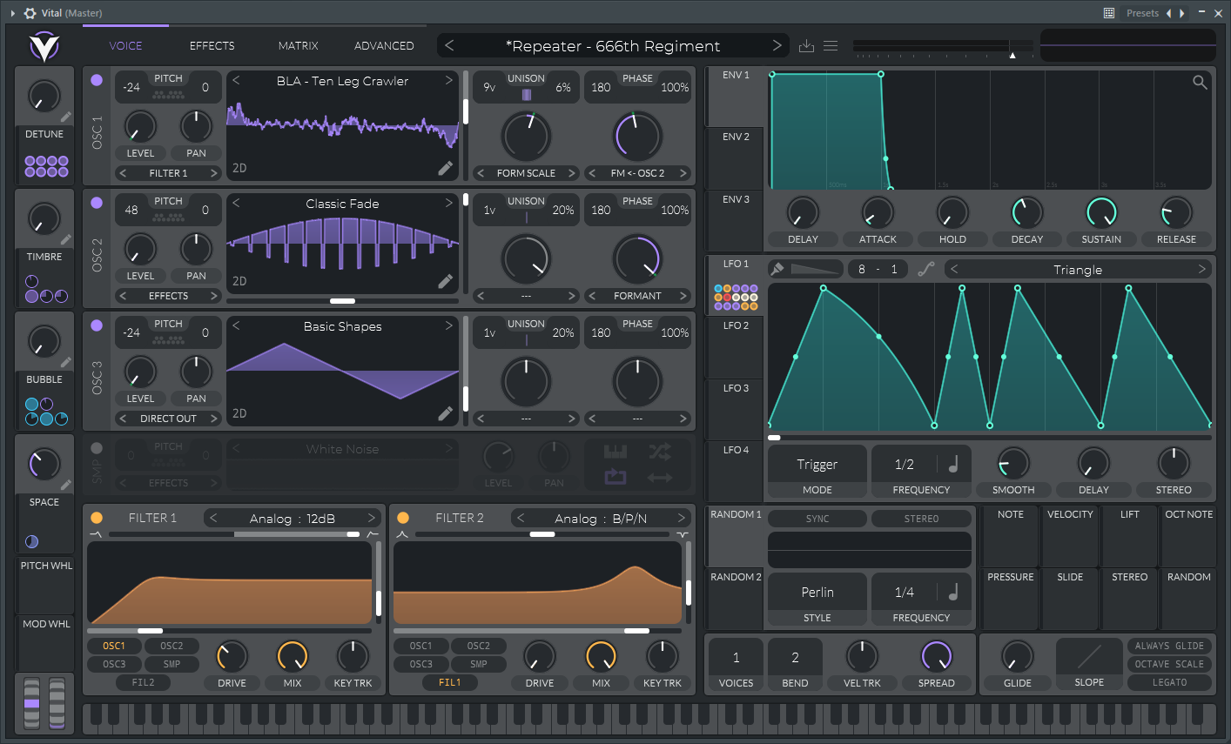The width and height of the screenshot is (1231, 744).
Task: Open the MATRIX tab
Action: click(x=298, y=46)
